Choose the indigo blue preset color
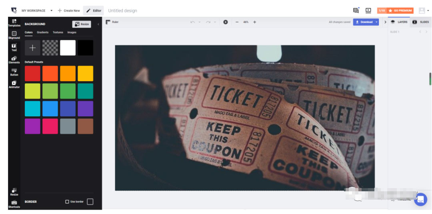432x214 pixels. 68,109
